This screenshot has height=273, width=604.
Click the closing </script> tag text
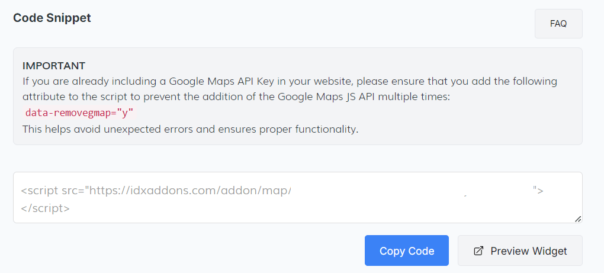[x=46, y=208]
